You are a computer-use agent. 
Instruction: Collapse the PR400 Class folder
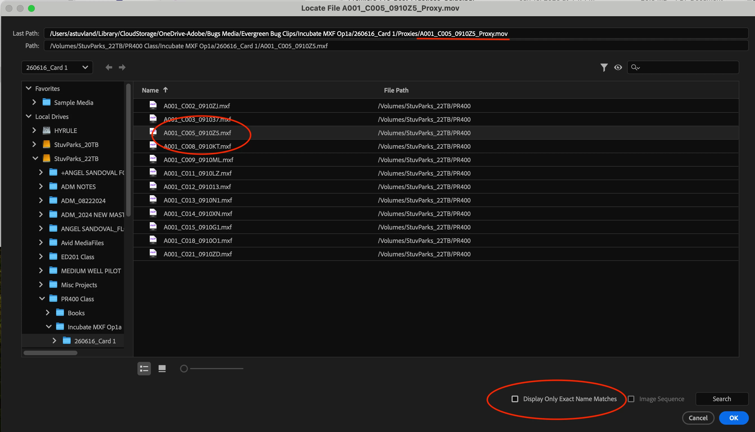pyautogui.click(x=42, y=298)
